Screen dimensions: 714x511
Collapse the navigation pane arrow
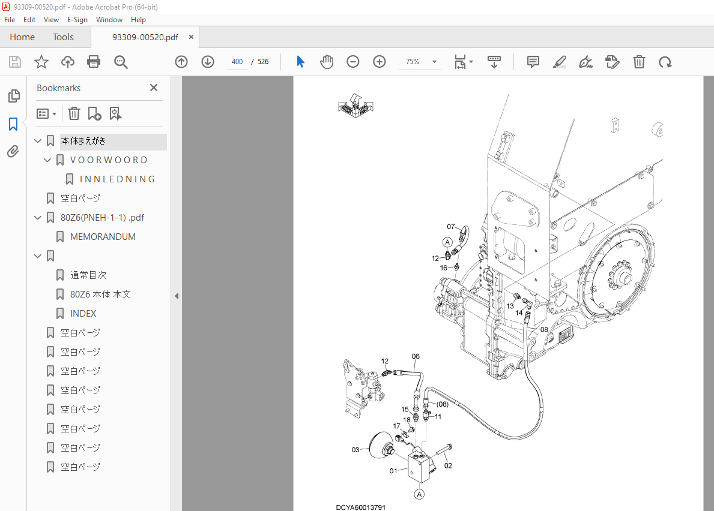pyautogui.click(x=177, y=296)
